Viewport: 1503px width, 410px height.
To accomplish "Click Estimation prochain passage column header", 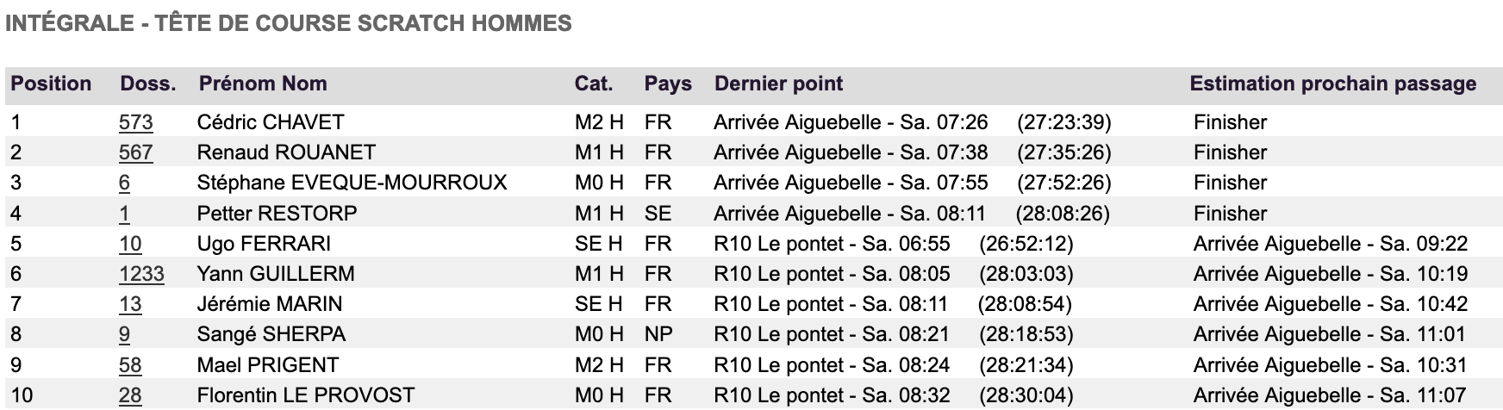I will (1332, 84).
